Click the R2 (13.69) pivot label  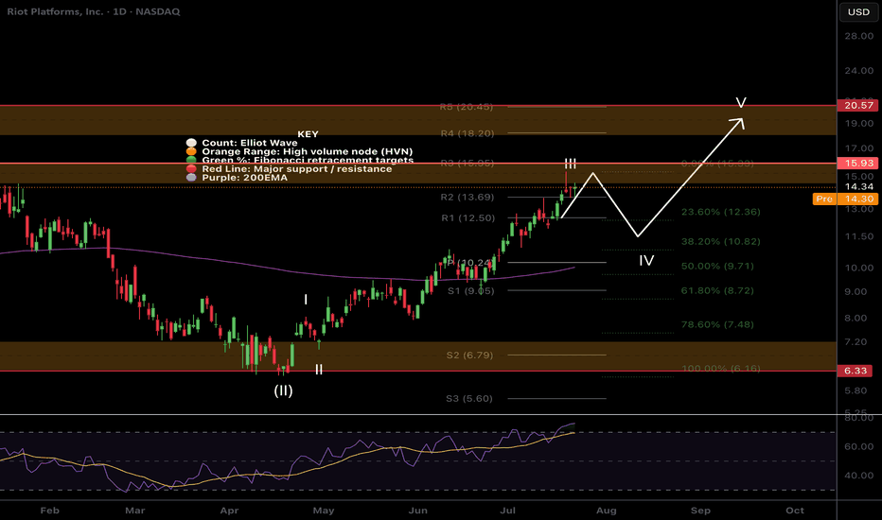(467, 197)
